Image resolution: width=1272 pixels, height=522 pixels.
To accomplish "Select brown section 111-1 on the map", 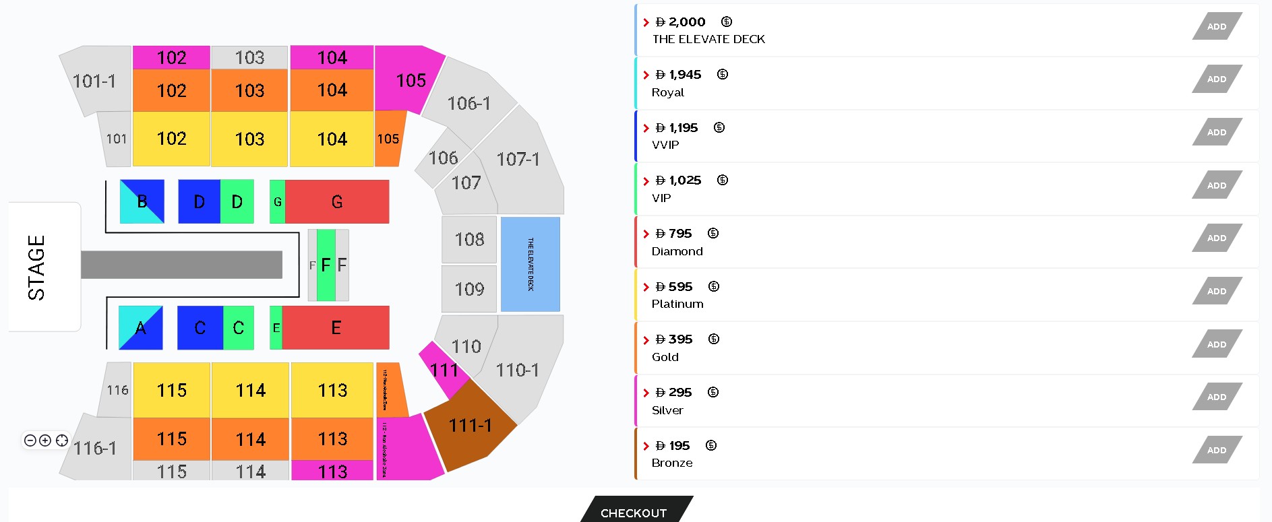I will point(472,426).
